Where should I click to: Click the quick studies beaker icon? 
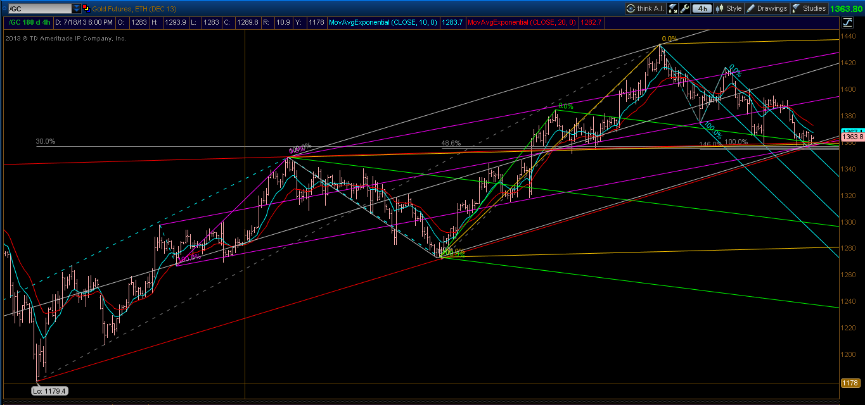673,8
